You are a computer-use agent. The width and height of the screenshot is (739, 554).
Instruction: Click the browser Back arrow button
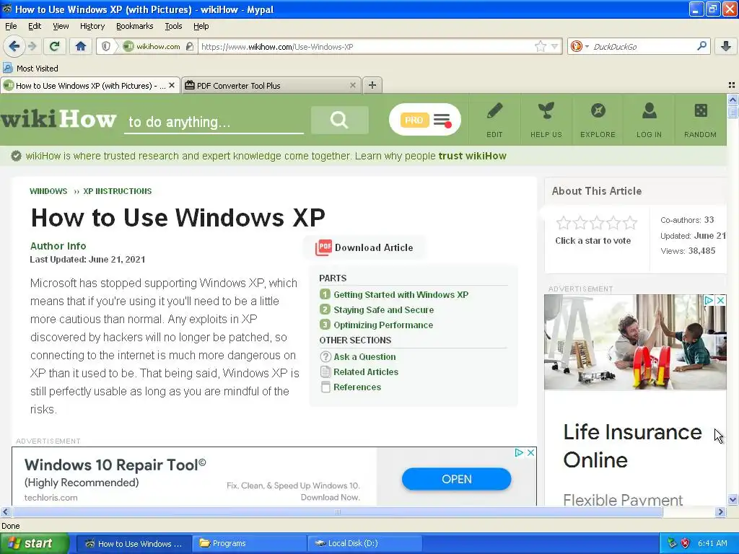click(x=14, y=46)
